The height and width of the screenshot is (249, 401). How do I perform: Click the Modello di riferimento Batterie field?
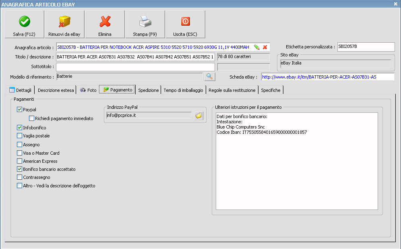(x=130, y=77)
